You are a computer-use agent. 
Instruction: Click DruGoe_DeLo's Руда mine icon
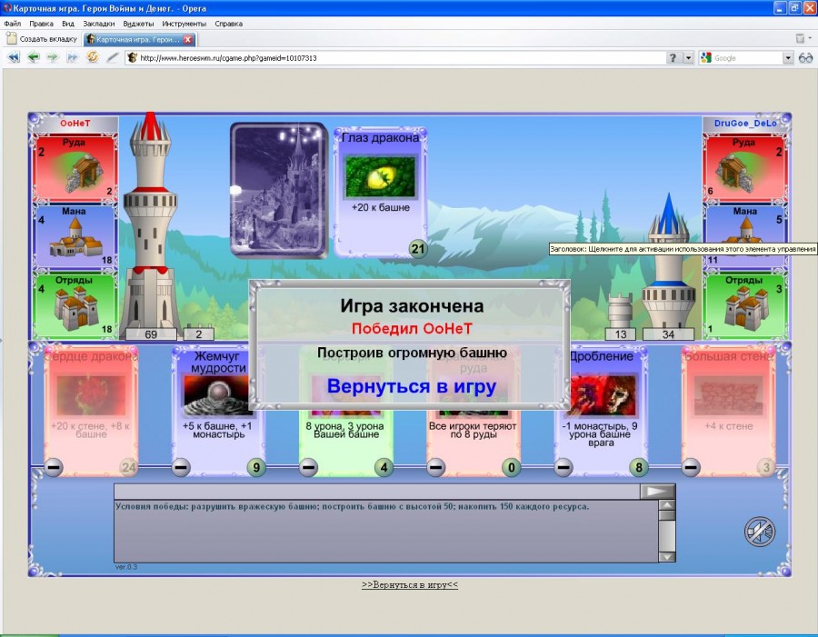click(734, 174)
